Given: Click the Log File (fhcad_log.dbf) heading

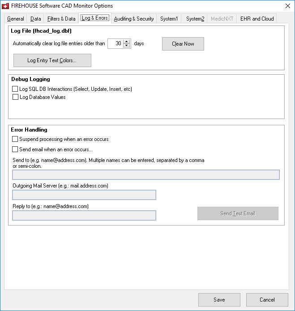Looking at the screenshot, I should pyautogui.click(x=41, y=31).
